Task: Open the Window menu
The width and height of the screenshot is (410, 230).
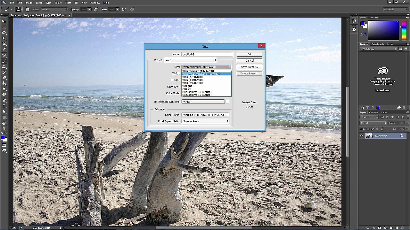Action: coord(95,3)
